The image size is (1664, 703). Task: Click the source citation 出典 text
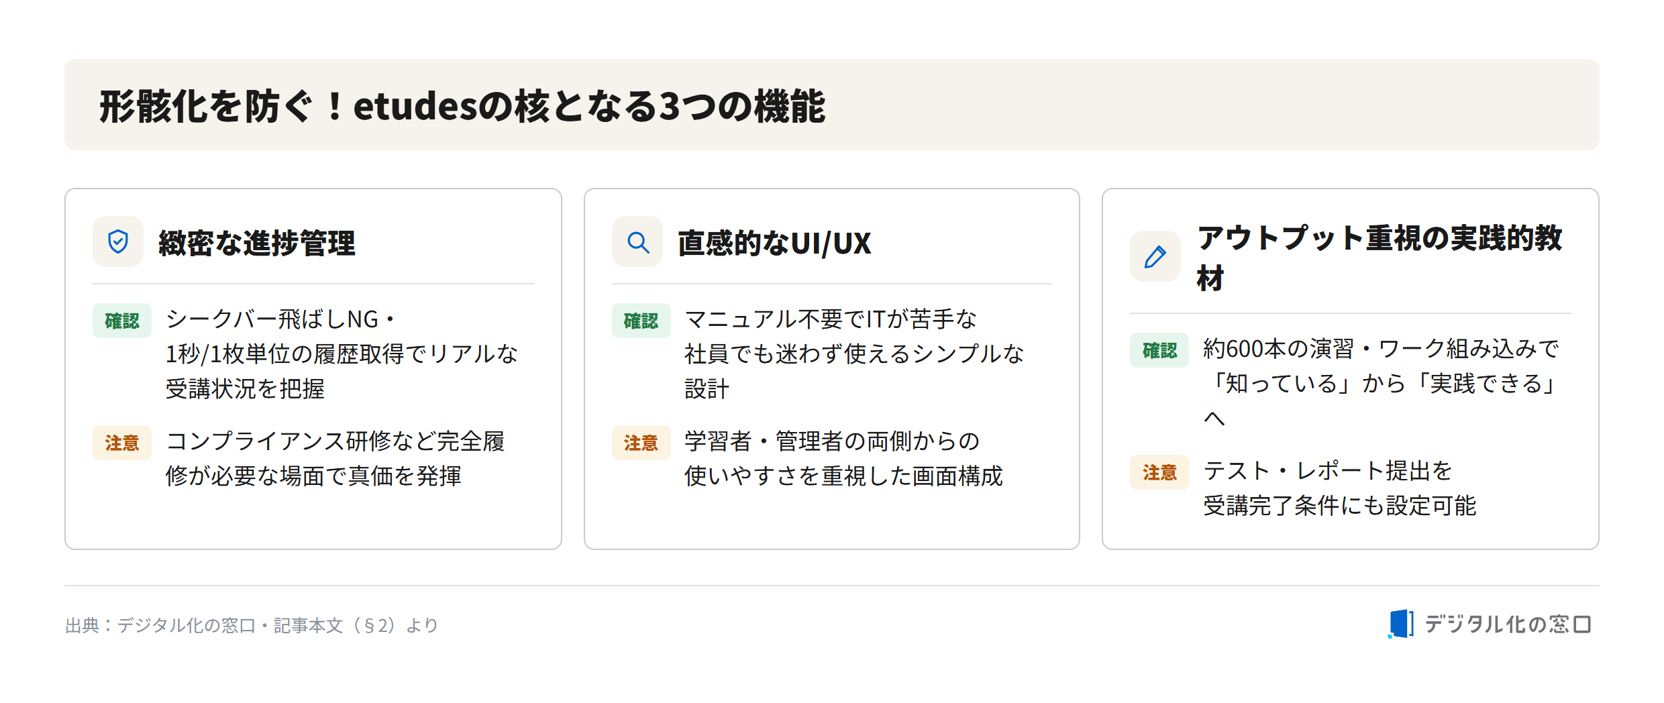coord(252,625)
